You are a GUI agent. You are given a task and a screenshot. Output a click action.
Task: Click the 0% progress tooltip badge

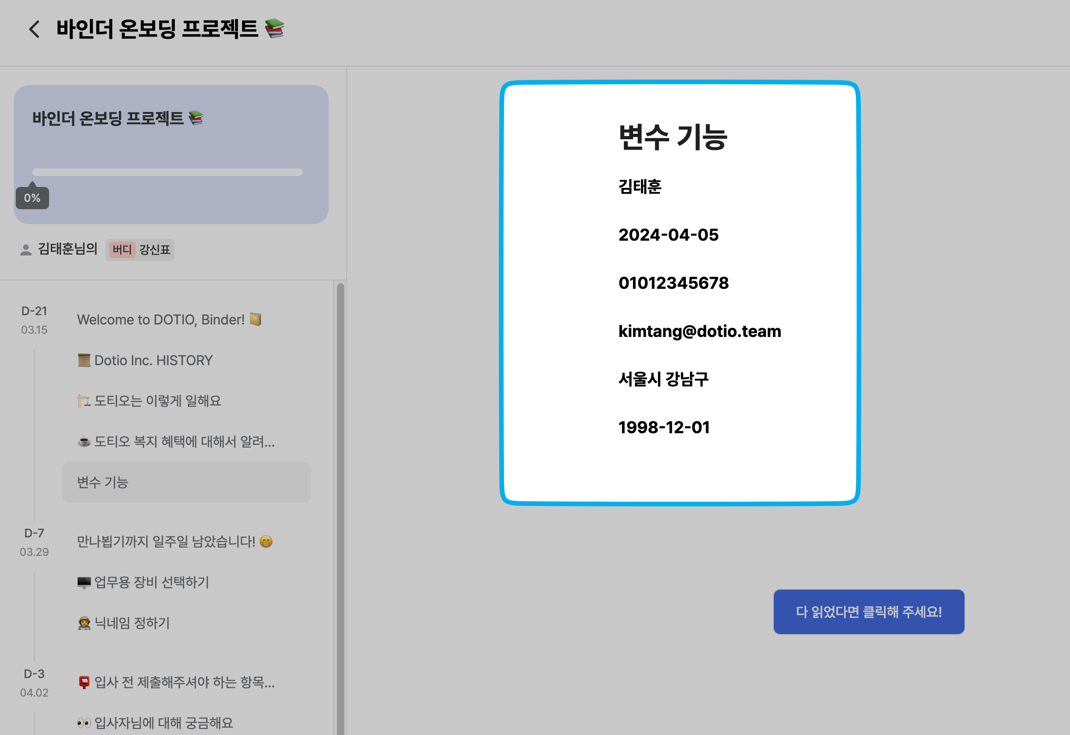[32, 198]
